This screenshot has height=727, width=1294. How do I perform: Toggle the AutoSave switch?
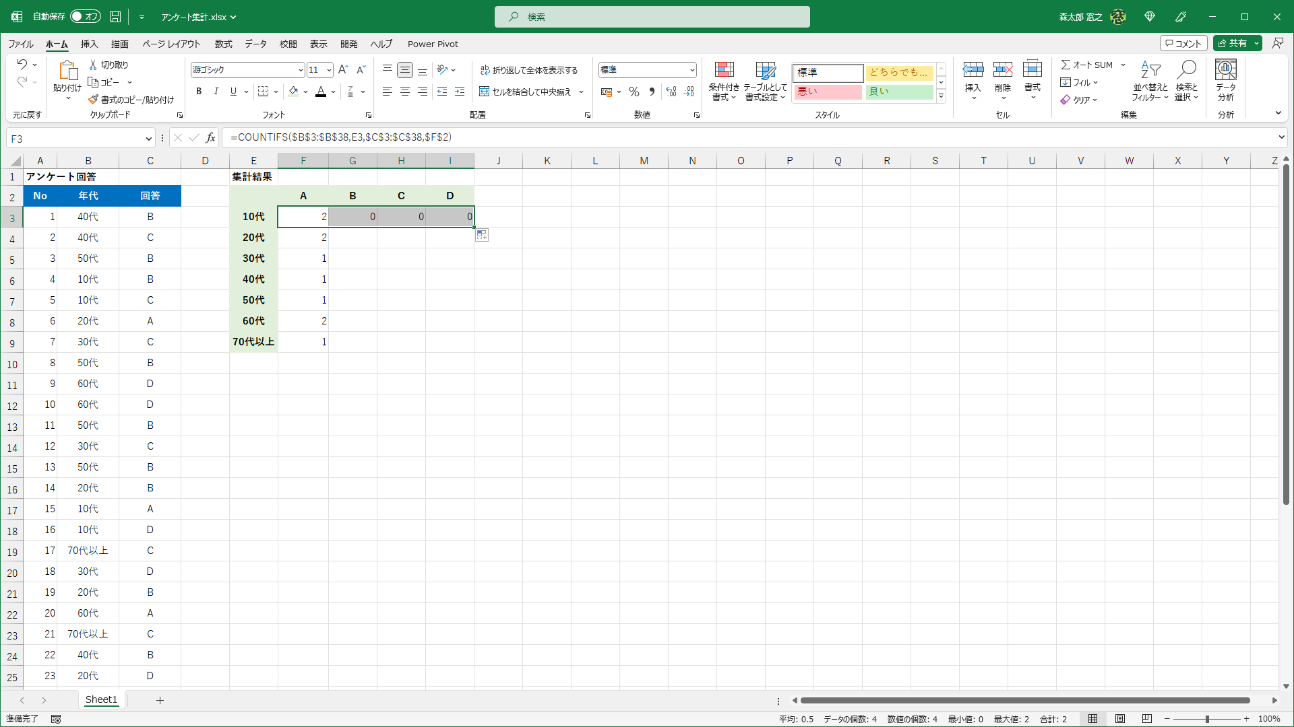click(x=85, y=16)
